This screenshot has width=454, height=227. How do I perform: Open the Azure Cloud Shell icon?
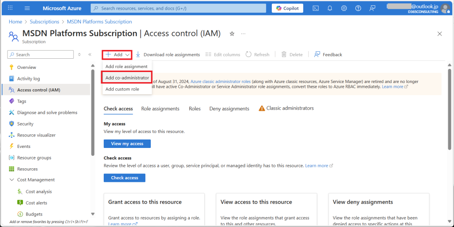tap(316, 8)
